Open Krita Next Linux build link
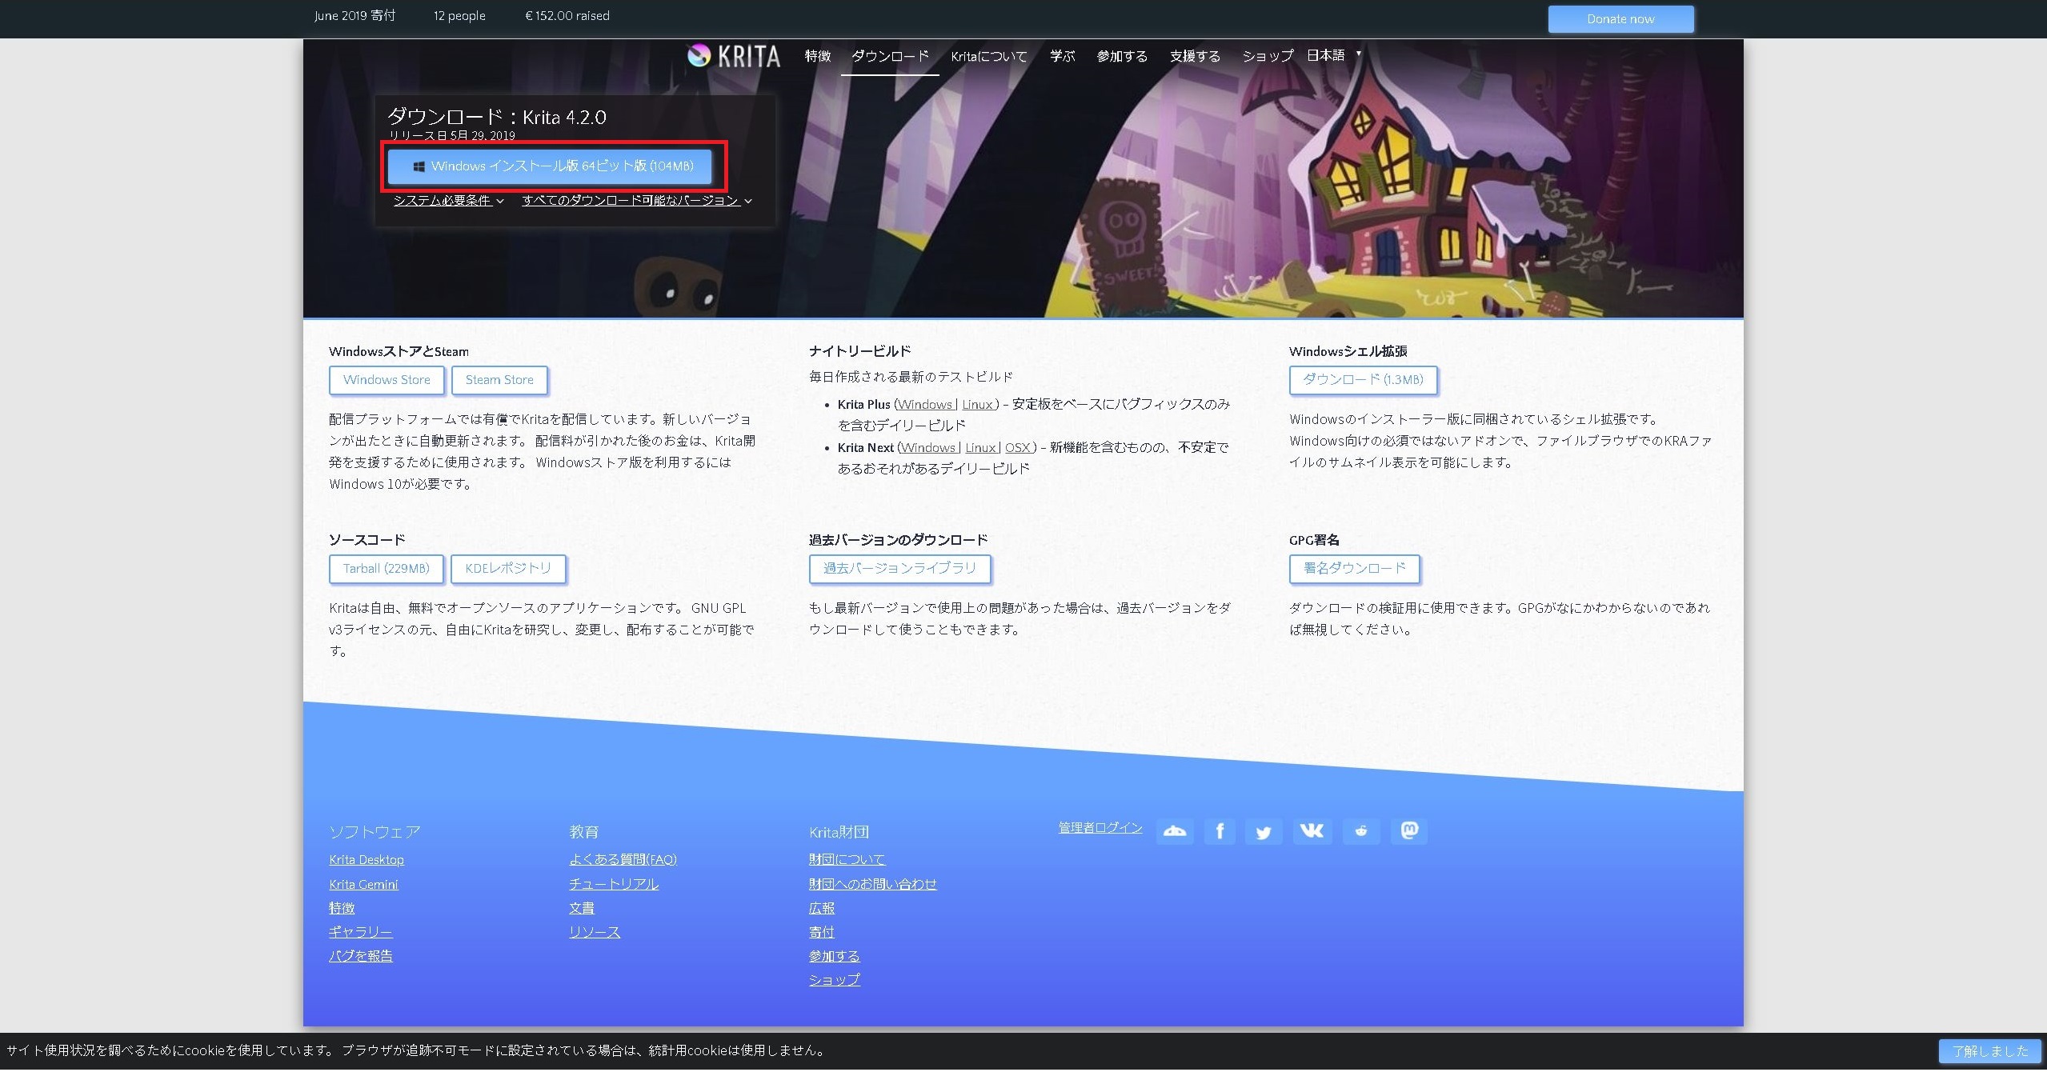Image resolution: width=2047 pixels, height=1072 pixels. point(980,448)
